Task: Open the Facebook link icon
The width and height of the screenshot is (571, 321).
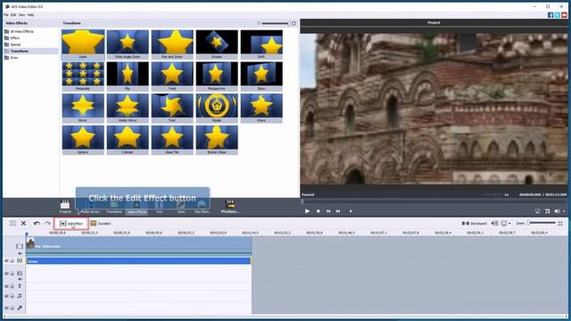Action: pyautogui.click(x=550, y=15)
